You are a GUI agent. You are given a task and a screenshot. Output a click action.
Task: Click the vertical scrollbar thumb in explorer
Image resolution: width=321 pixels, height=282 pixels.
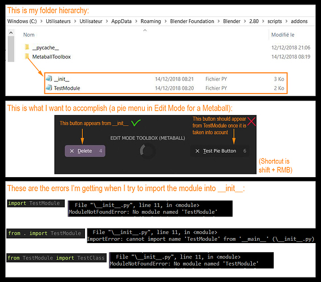(x=11, y=49)
